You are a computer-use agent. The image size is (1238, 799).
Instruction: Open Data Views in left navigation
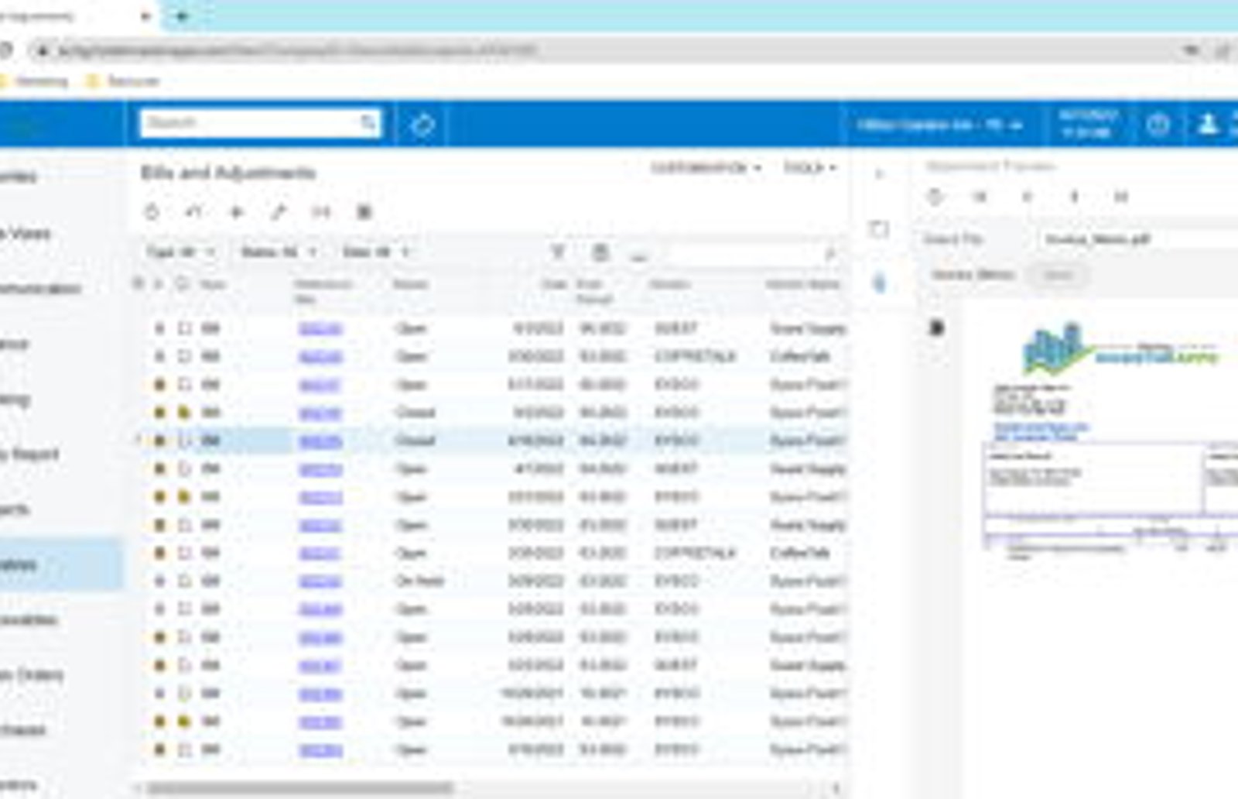[x=26, y=232]
